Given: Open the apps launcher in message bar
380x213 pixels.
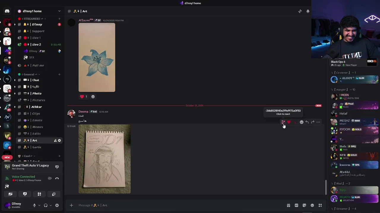Looking at the screenshot, I should 320,205.
